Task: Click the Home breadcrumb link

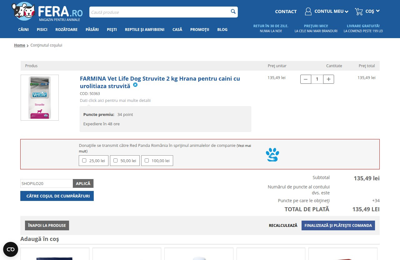Action: click(19, 45)
